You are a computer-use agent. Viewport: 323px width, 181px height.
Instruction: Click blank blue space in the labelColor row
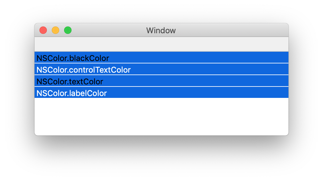coord(200,93)
